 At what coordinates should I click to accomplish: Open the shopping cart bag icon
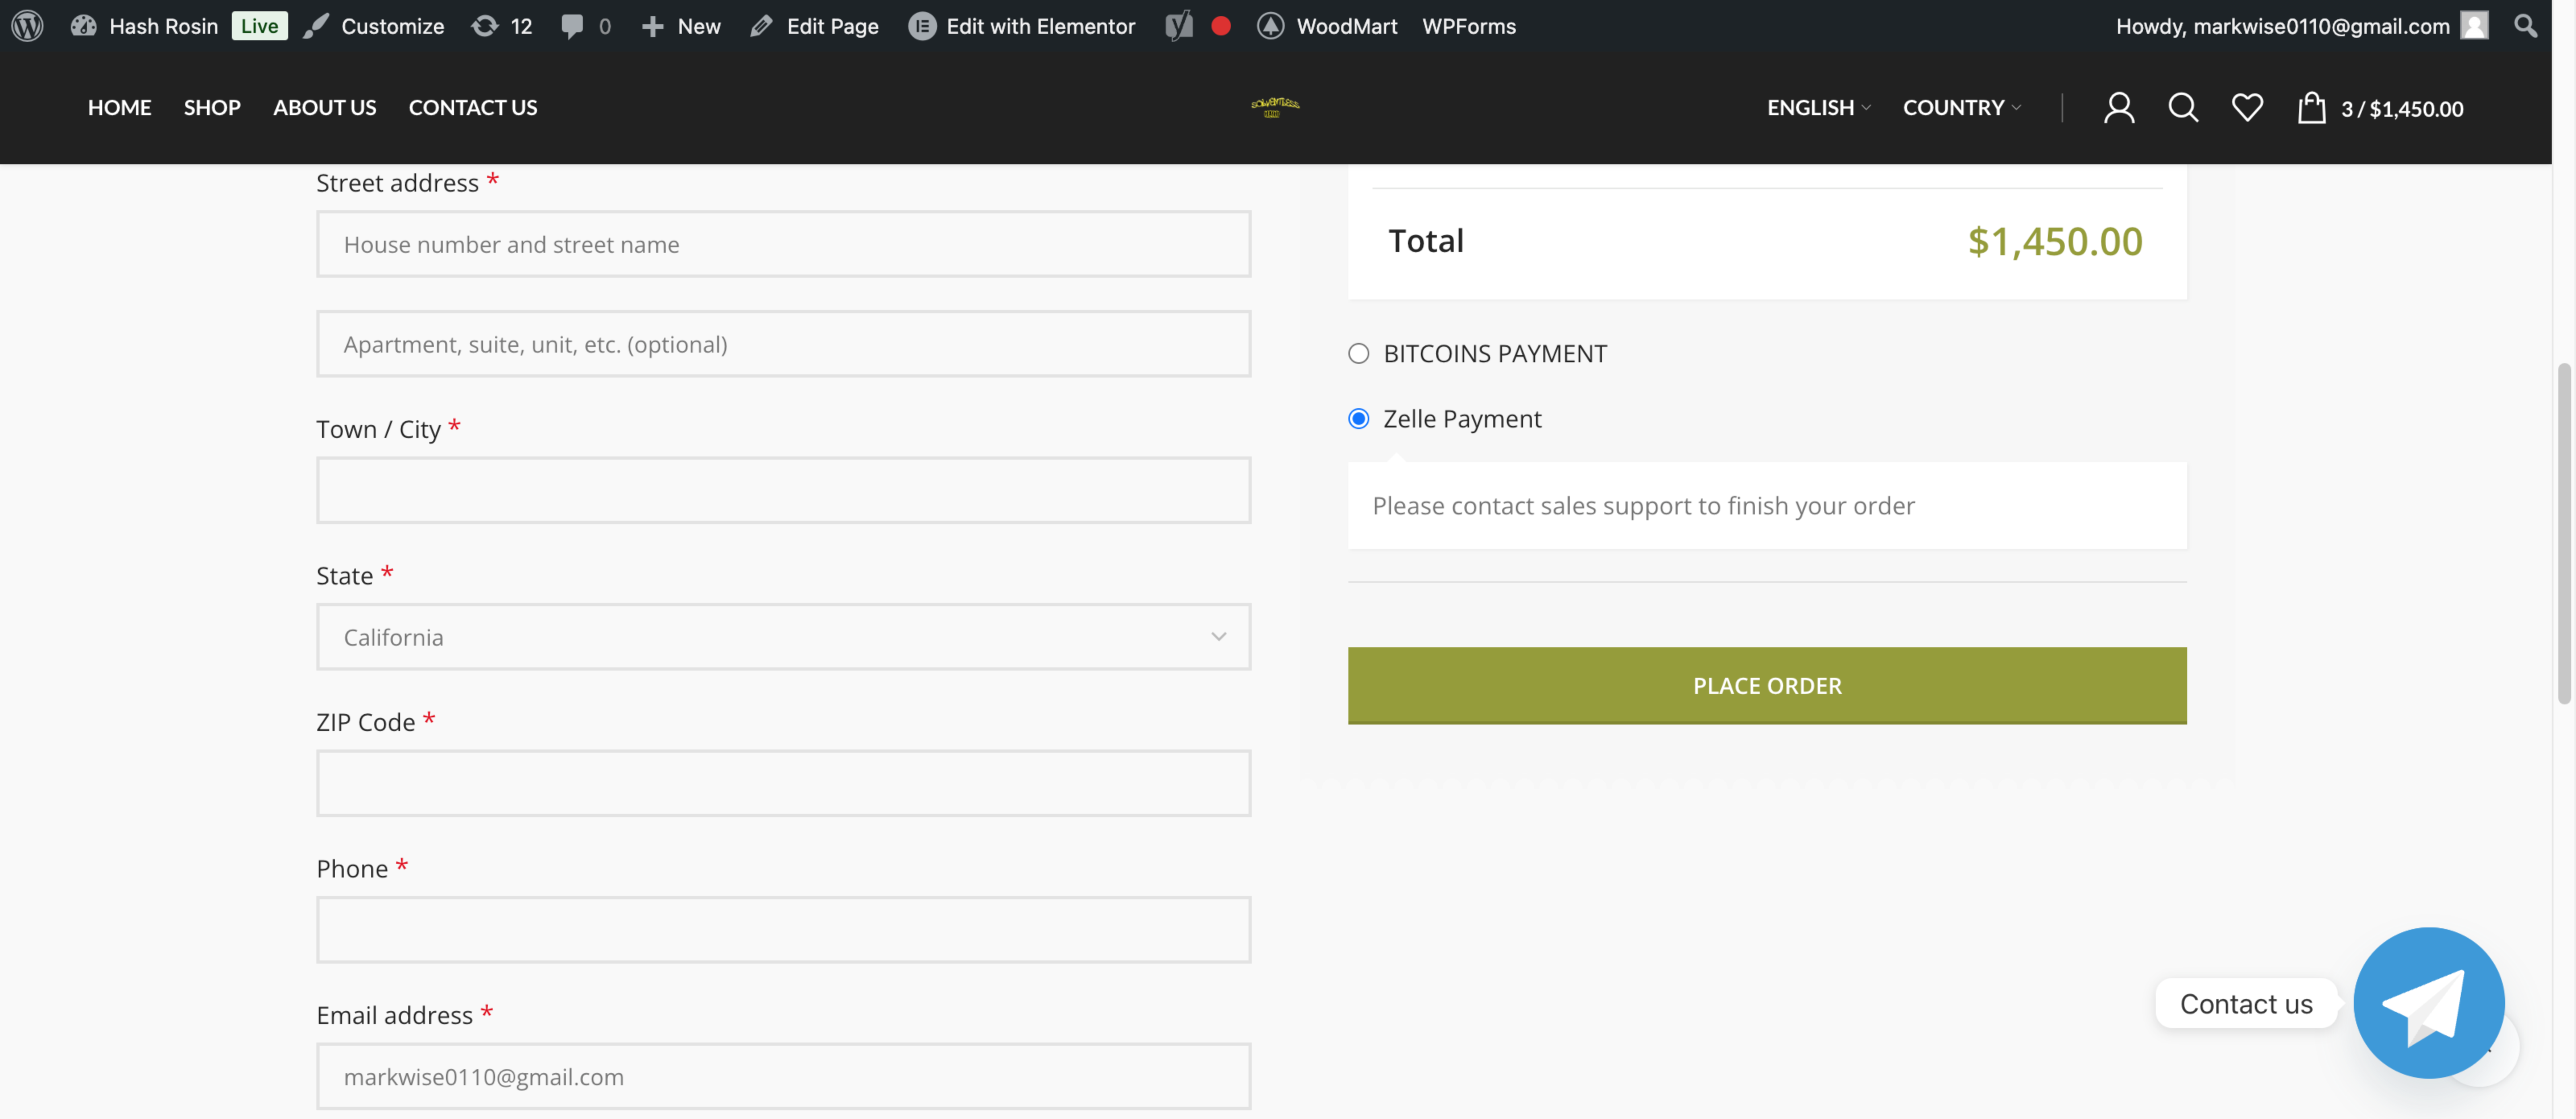(x=2311, y=107)
